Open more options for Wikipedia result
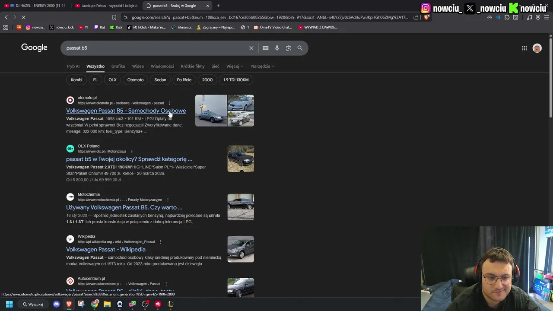Image resolution: width=553 pixels, height=311 pixels. point(160,242)
